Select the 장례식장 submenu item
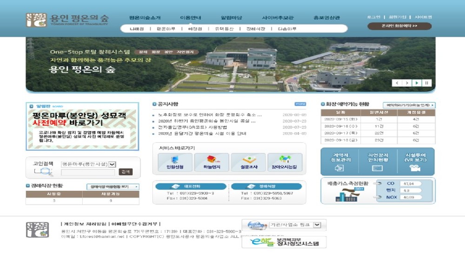Viewport: 465px width, 256px height. (255, 29)
